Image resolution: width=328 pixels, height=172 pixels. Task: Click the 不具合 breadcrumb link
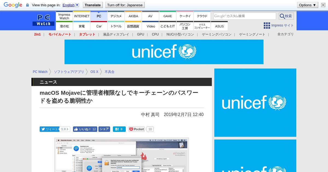pyautogui.click(x=110, y=72)
